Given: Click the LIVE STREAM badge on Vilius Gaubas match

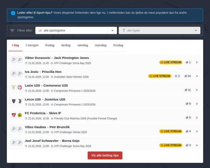Looking at the screenshot, I should pyautogui.click(x=171, y=131).
